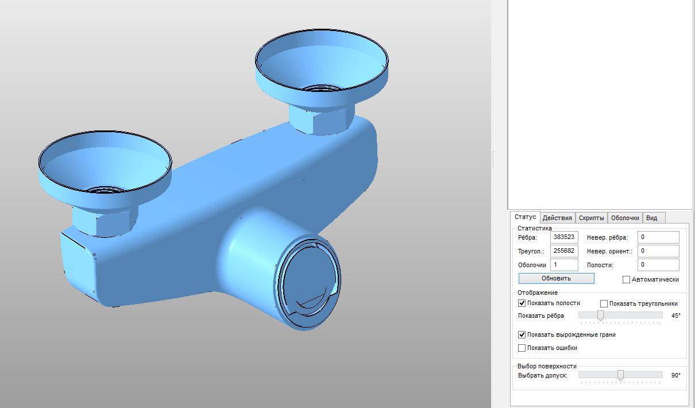Click the Невер. рёбра value field
Image resolution: width=695 pixels, height=408 pixels.
pyautogui.click(x=658, y=237)
